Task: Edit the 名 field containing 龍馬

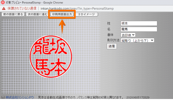Action: [x=139, y=29]
